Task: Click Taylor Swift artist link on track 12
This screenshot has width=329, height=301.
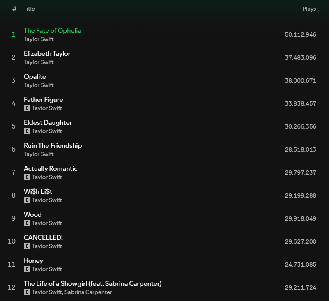Action: [47, 292]
